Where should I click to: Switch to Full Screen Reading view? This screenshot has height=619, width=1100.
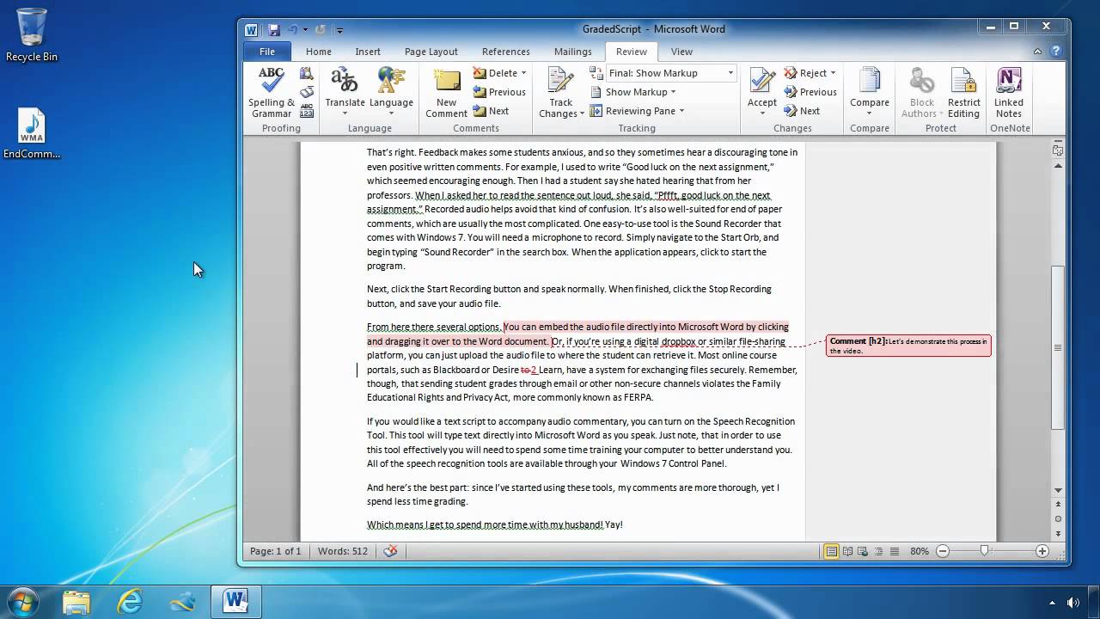coord(848,551)
